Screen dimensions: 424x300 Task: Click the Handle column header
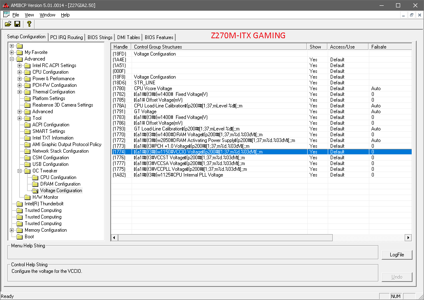click(121, 47)
